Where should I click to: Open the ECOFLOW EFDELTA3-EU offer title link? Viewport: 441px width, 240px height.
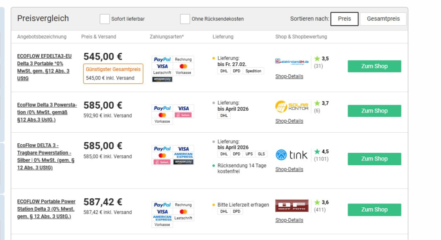44,56
